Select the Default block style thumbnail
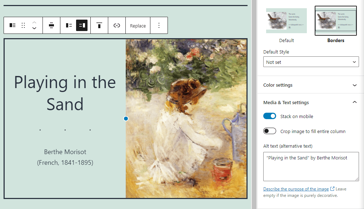This screenshot has width=364, height=209. (x=286, y=21)
